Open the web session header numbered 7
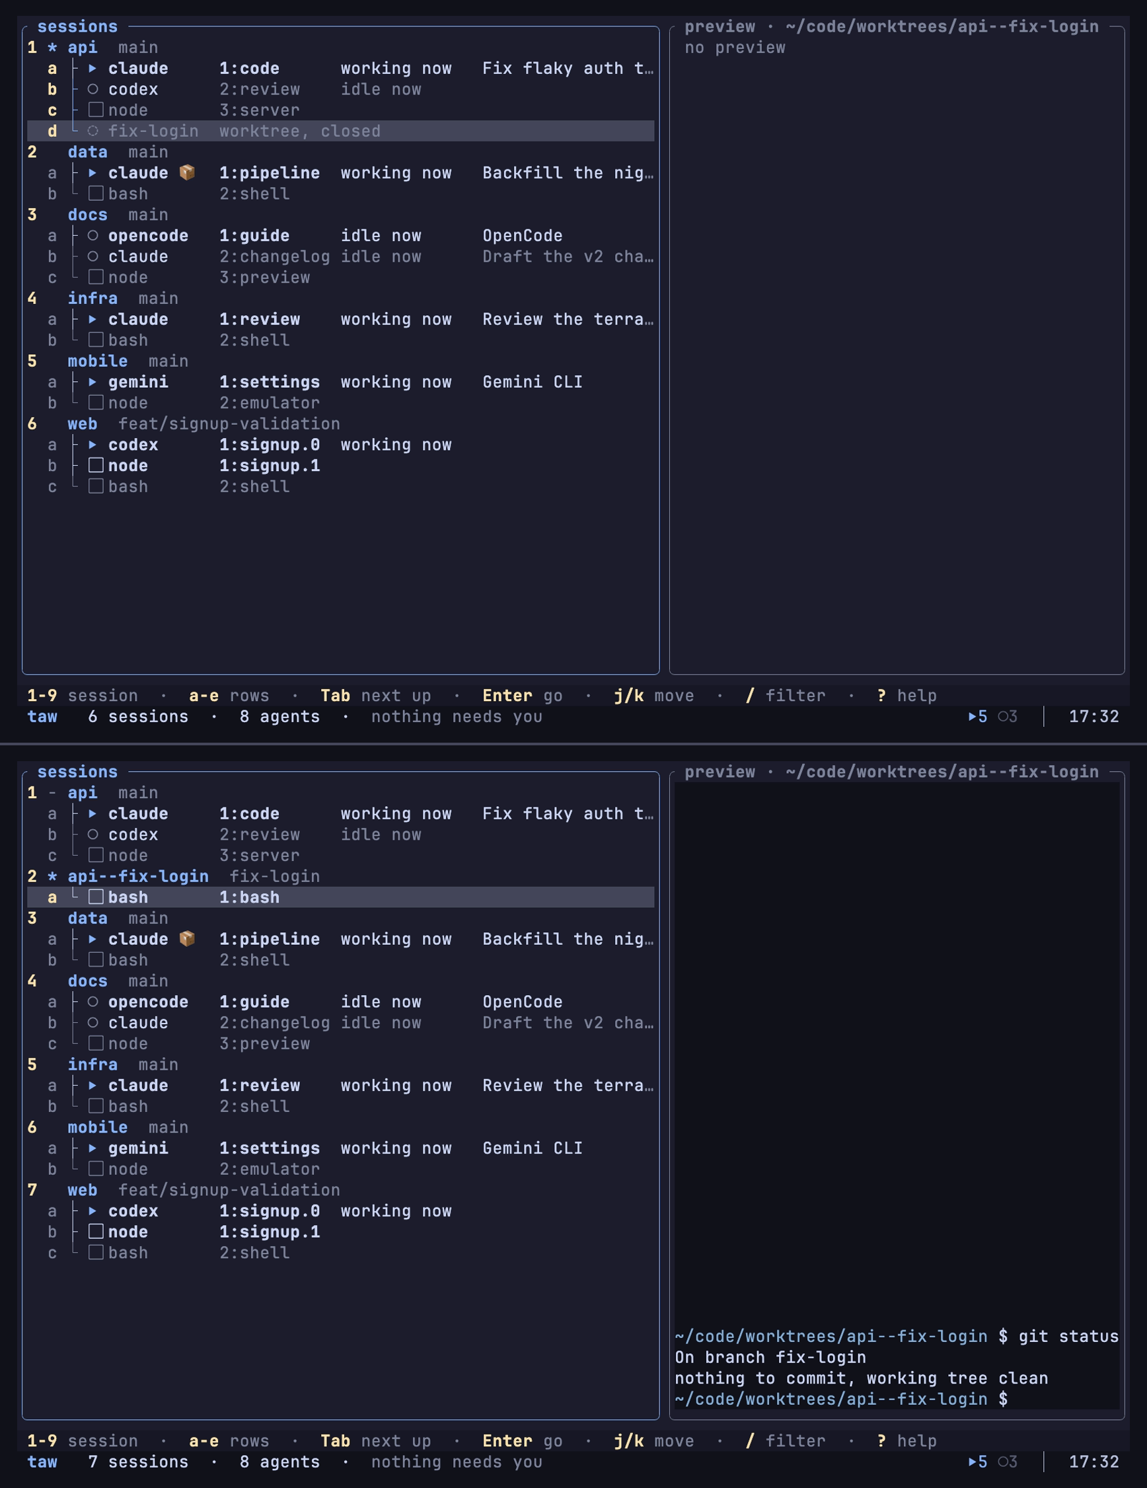 pos(340,1190)
